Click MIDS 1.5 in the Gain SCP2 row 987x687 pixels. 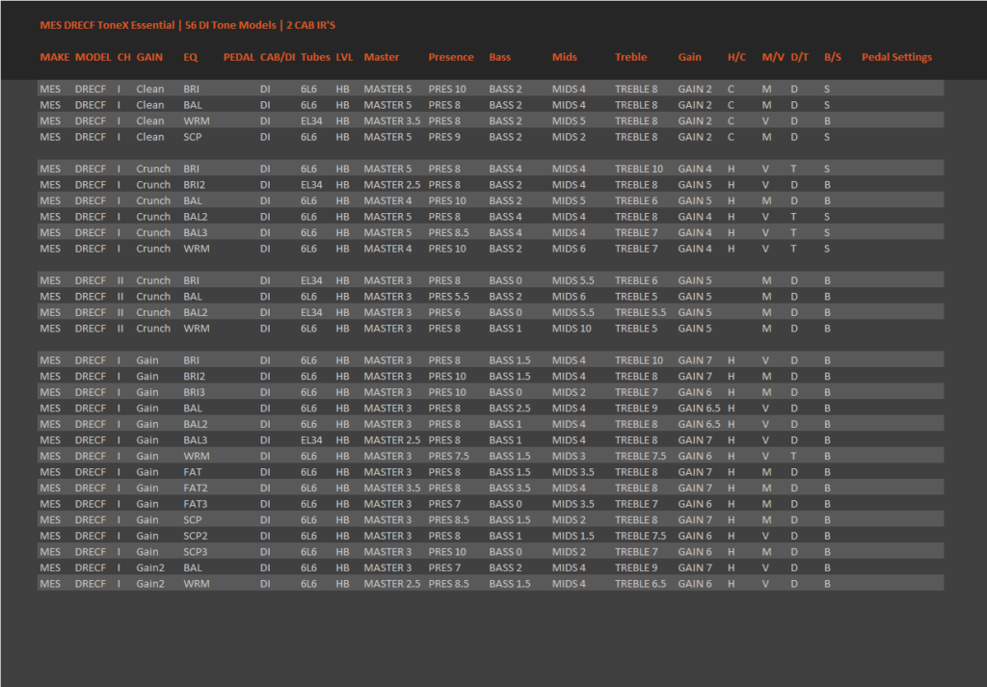pyautogui.click(x=573, y=536)
